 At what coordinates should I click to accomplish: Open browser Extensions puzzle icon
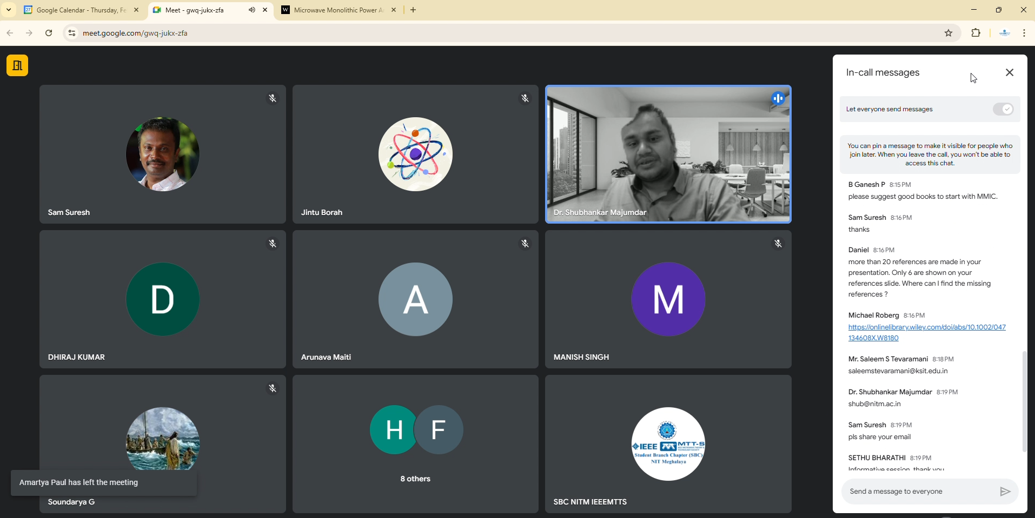tap(976, 33)
